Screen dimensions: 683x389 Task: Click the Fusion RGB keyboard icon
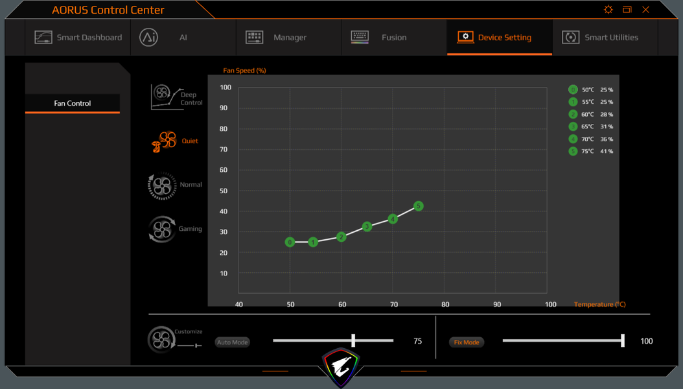(360, 38)
